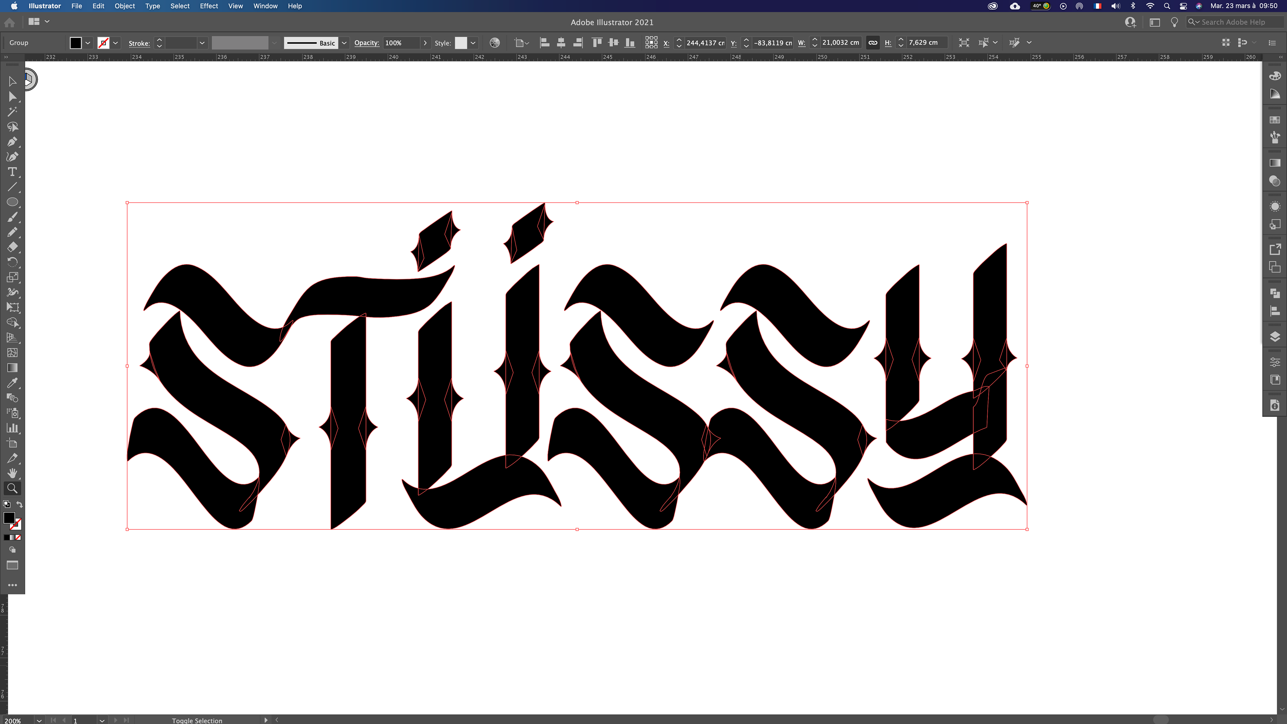Toggle Draw mode button
1287x724 pixels.
[x=12, y=550]
